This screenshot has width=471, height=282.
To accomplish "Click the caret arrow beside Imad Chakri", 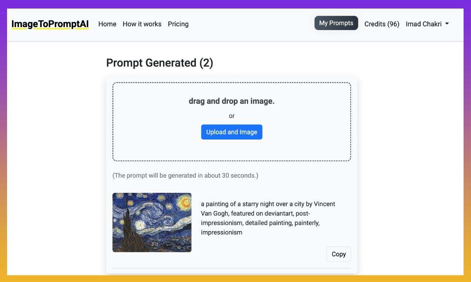I will tap(447, 24).
